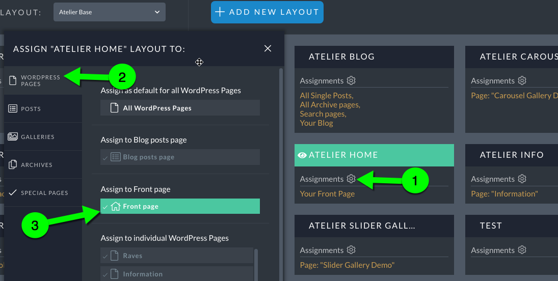This screenshot has width=558, height=281.
Task: Select the Posts tab
Action: click(x=43, y=108)
